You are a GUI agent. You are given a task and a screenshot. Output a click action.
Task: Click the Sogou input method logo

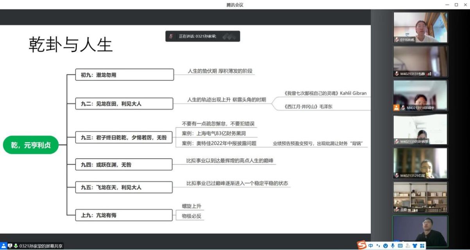(x=362, y=245)
